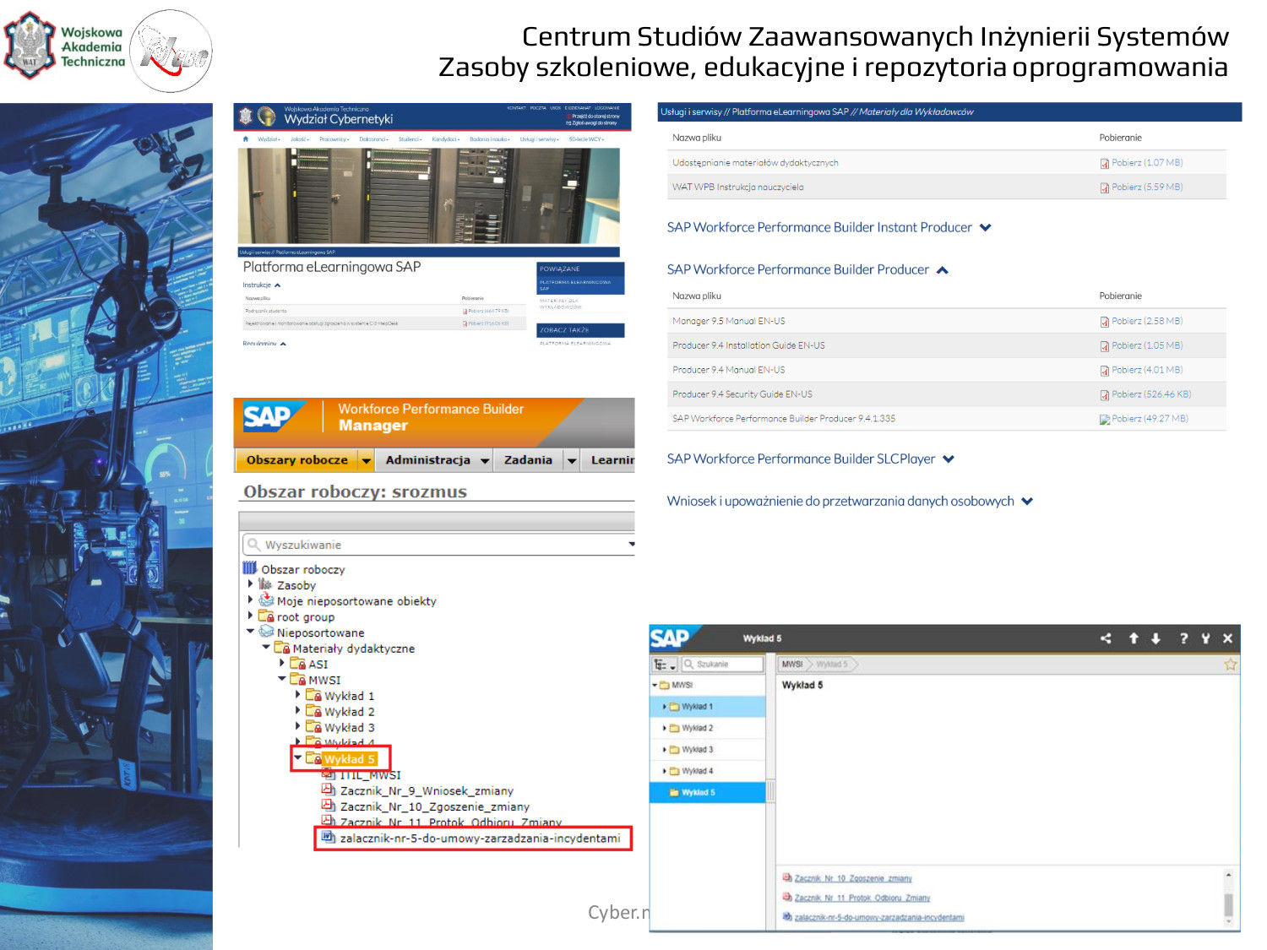Collapse SAP Workforce Performance Builder Producer section
The image size is (1267, 950).
943,270
